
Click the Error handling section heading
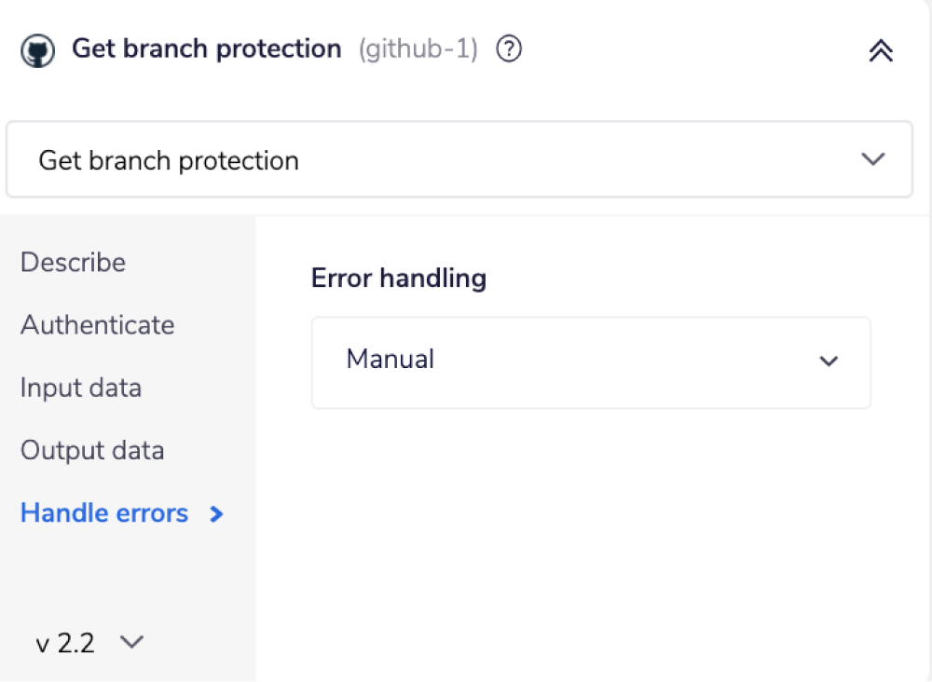[x=399, y=278]
